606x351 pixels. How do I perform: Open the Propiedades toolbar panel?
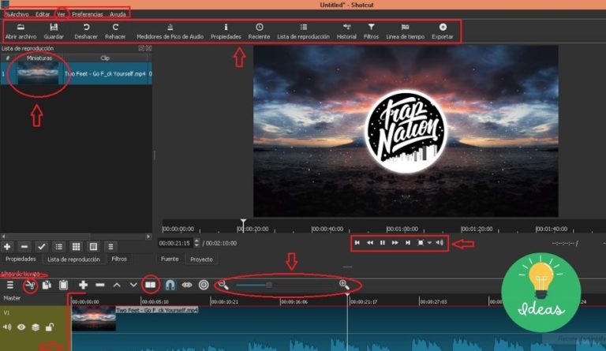tap(226, 32)
